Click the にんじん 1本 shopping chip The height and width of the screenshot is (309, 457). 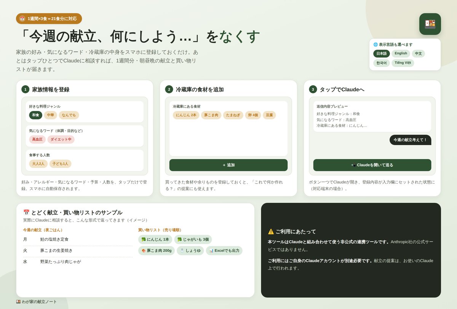tap(155, 240)
